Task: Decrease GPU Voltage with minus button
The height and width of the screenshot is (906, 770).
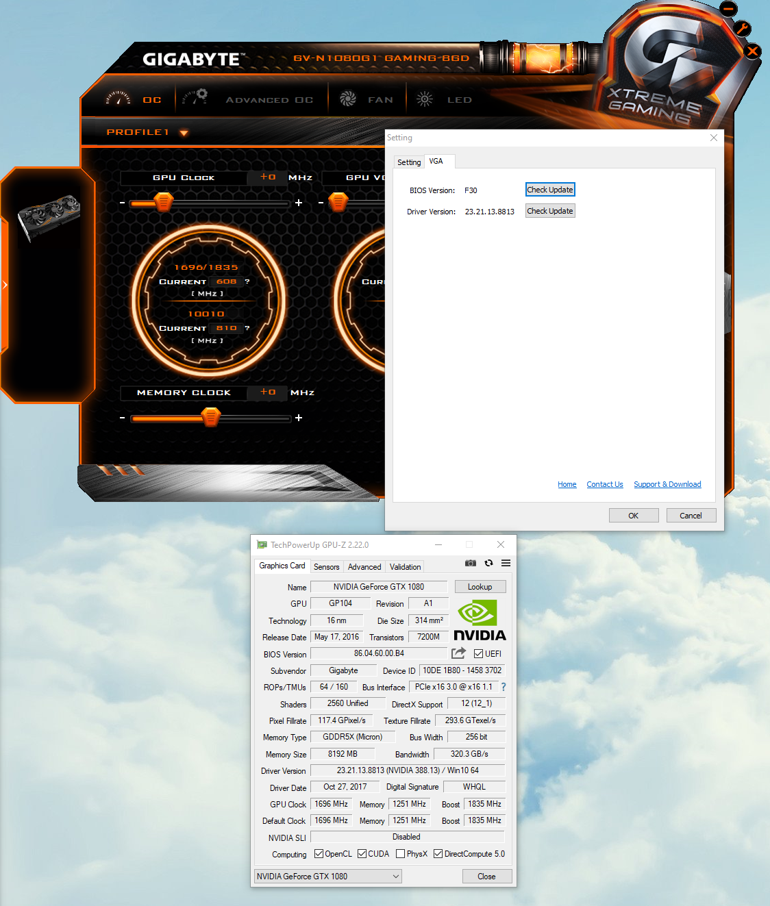Action: [321, 203]
